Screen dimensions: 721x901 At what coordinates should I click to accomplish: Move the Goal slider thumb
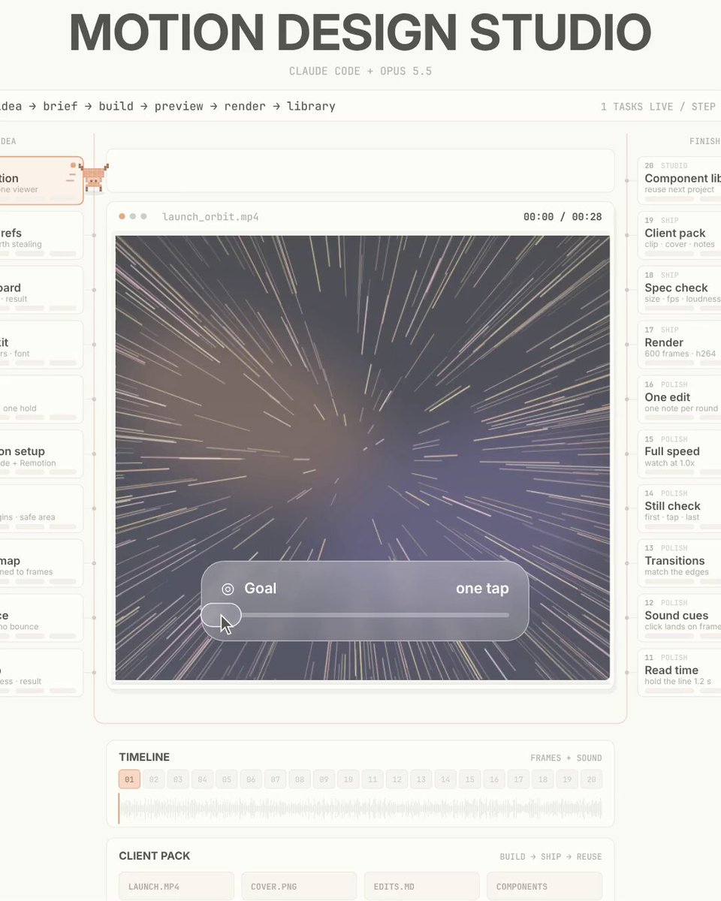pos(222,615)
